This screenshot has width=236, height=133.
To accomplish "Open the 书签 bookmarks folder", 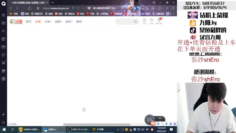I will click(14, 14).
